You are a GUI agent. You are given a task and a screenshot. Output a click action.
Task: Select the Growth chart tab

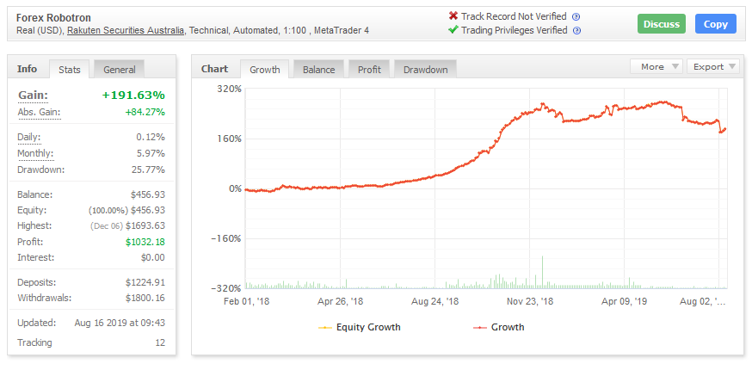pos(265,70)
